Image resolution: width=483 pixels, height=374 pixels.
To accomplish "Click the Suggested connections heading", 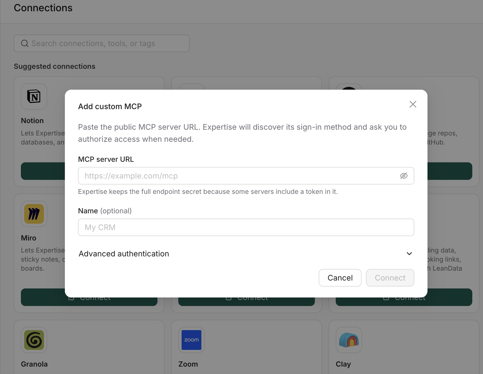I will click(55, 66).
